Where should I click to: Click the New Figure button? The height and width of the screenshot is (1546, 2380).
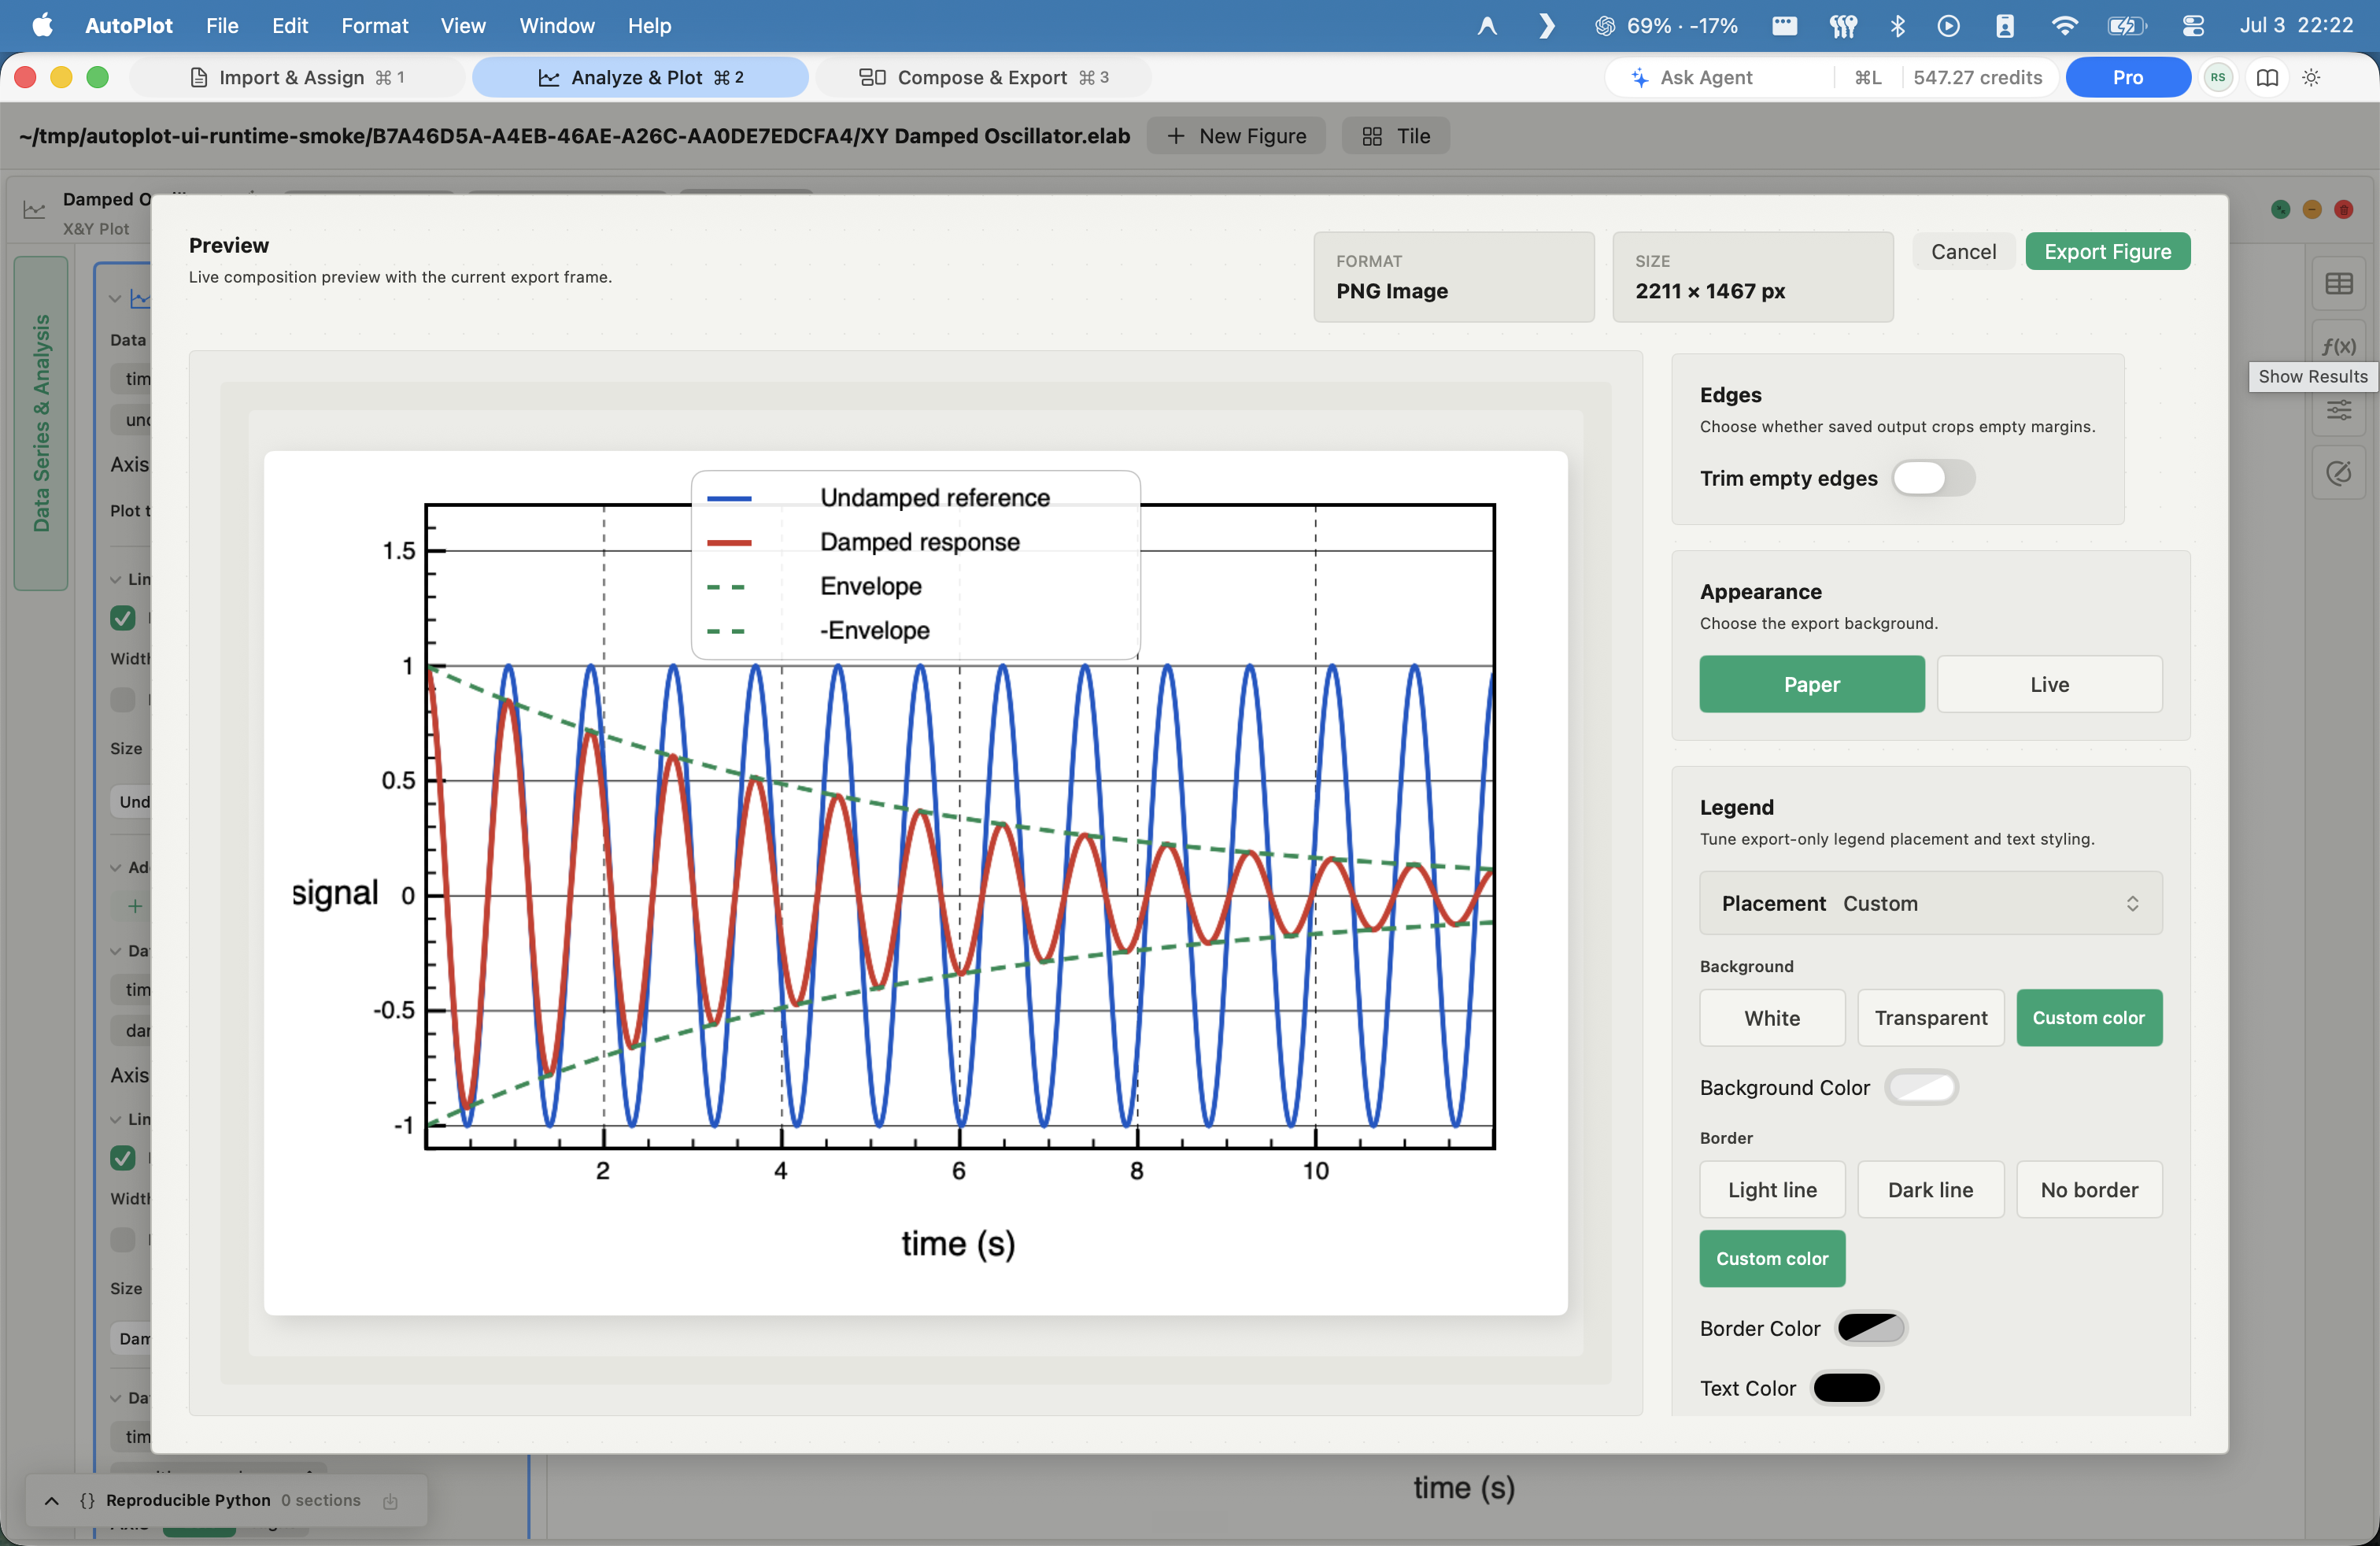click(1236, 136)
